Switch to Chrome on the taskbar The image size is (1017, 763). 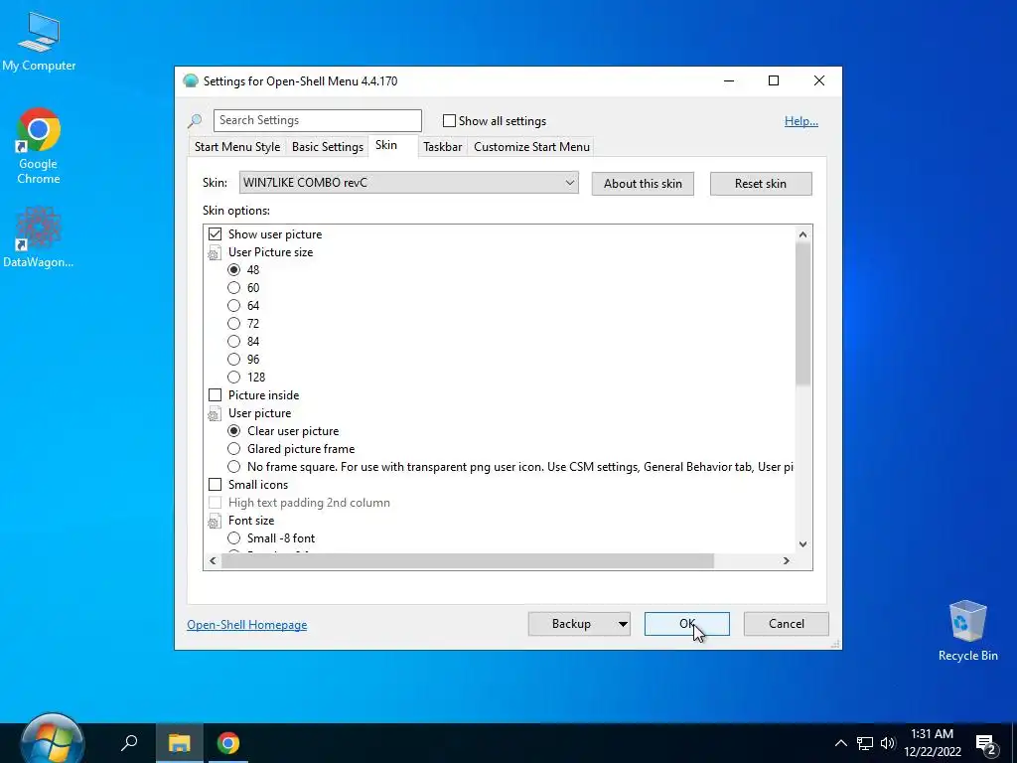[x=227, y=743]
